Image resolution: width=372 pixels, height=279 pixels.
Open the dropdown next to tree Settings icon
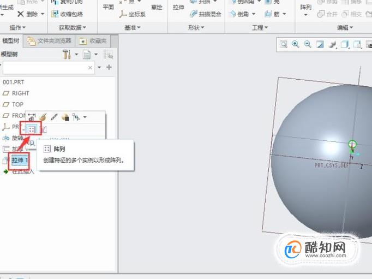[x=76, y=55]
